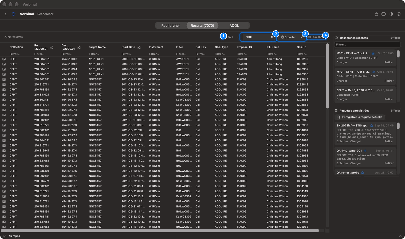Sort by the Proposal ID column header

pos(244,47)
